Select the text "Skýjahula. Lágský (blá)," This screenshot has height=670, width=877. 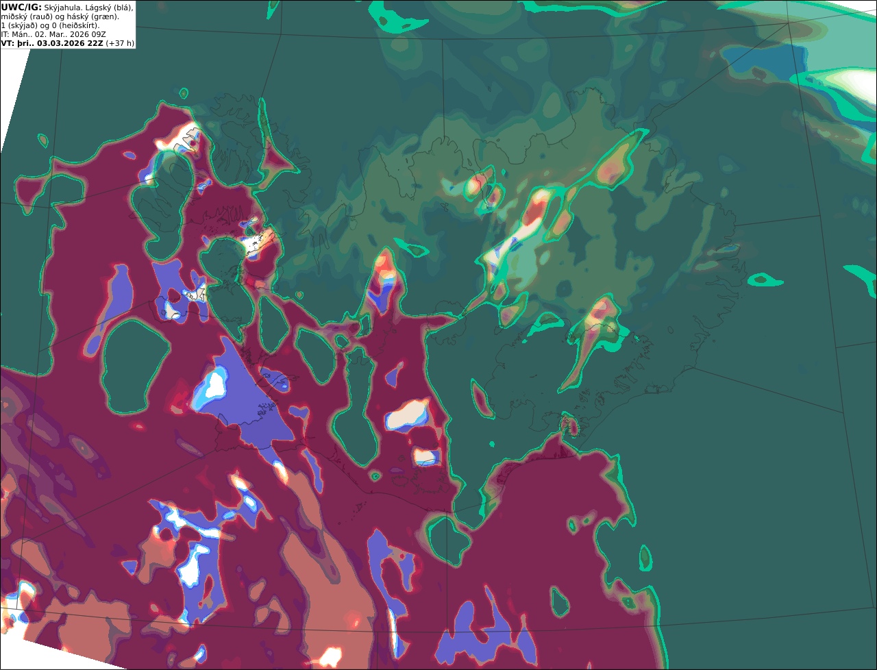tap(88, 7)
